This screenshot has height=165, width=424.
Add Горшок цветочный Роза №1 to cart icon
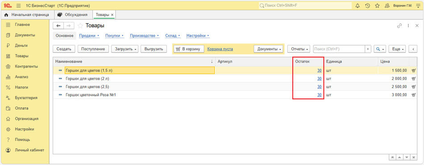tap(413, 95)
